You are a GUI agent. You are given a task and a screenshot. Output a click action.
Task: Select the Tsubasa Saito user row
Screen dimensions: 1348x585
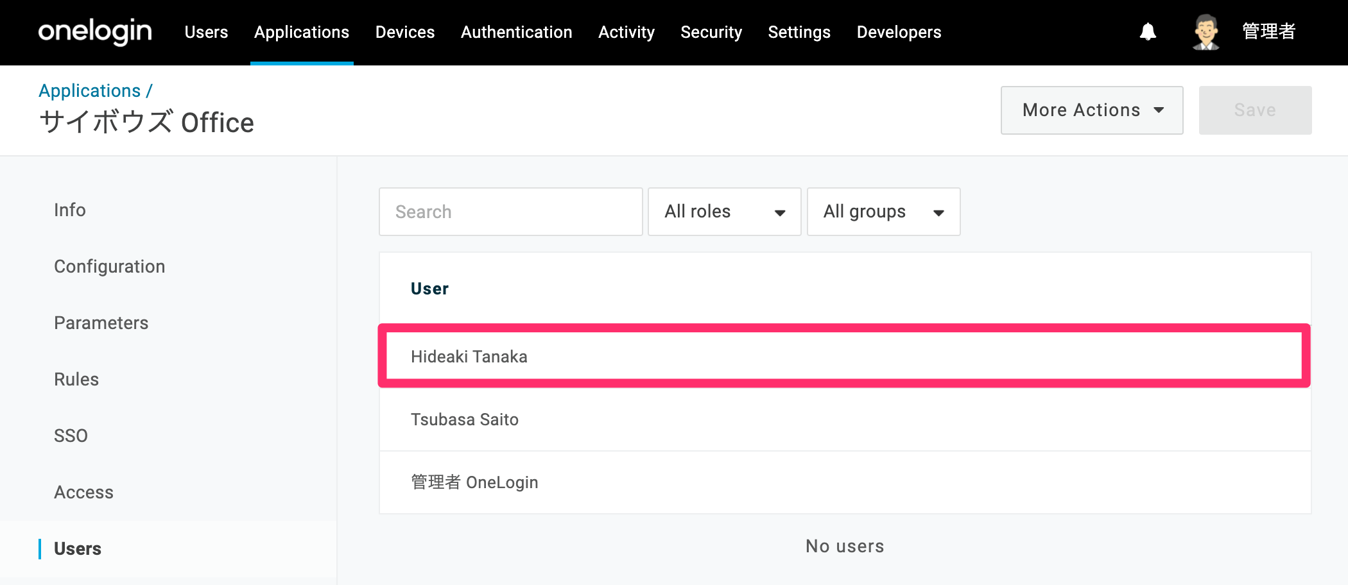(845, 420)
